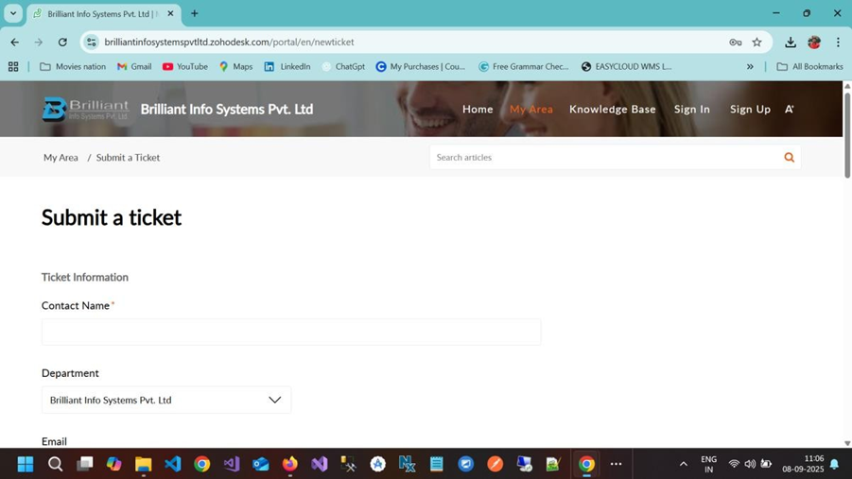Click the orange search magnifier icon

(789, 158)
